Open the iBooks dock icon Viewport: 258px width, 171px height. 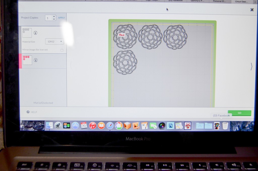coord(101,126)
